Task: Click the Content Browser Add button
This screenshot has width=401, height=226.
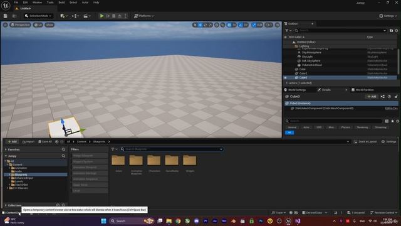Action: (x=12, y=142)
